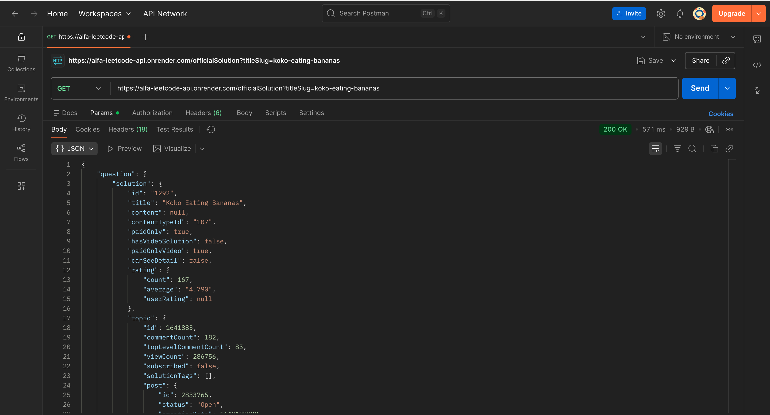Click the search response magnifier icon
The height and width of the screenshot is (415, 770).
692,149
